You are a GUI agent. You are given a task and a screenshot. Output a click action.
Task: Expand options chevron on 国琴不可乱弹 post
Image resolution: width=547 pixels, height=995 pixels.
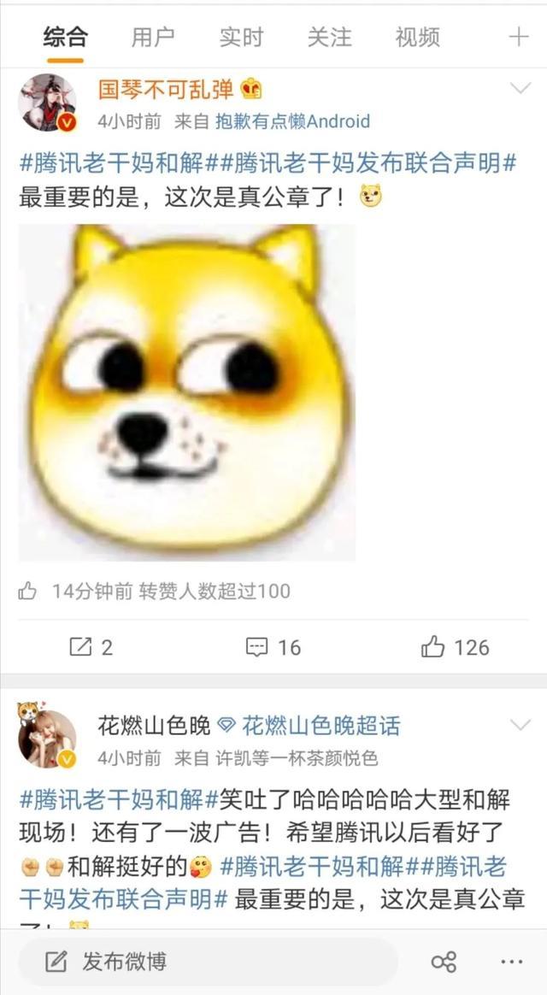(521, 88)
